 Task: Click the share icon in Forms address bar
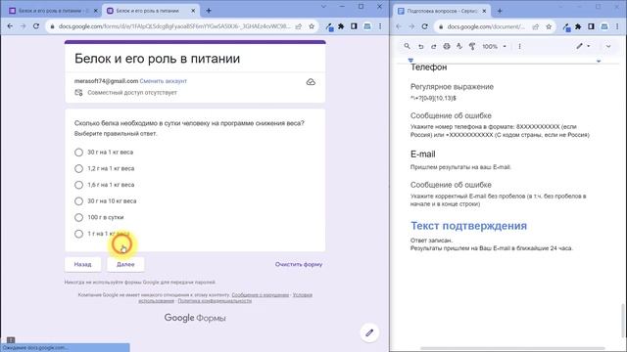pyautogui.click(x=298, y=26)
